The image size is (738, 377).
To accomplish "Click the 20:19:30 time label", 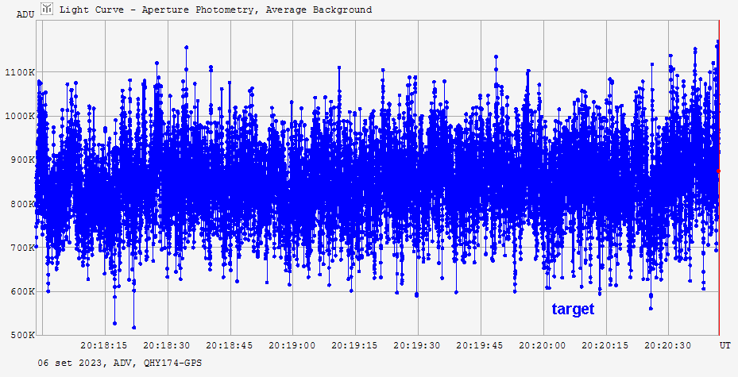I will click(x=417, y=345).
